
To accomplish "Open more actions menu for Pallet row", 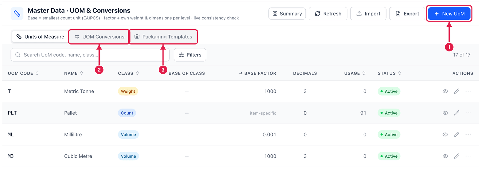I will pos(468,113).
